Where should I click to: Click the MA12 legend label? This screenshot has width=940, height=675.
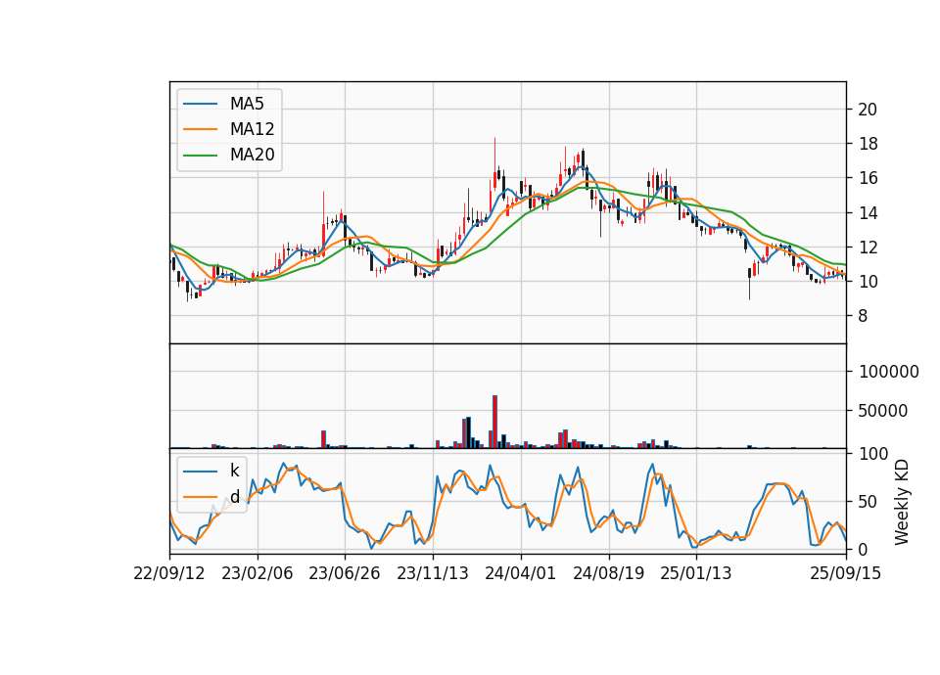(x=252, y=129)
